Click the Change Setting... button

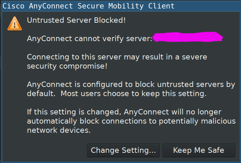(x=123, y=150)
